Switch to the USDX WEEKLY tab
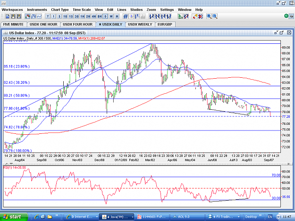295x221 pixels. [x=140, y=25]
